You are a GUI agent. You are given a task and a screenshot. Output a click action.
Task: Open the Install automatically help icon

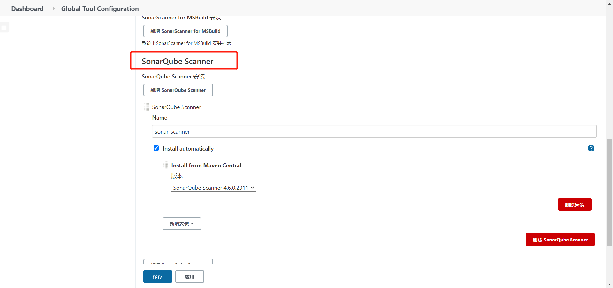tap(591, 148)
